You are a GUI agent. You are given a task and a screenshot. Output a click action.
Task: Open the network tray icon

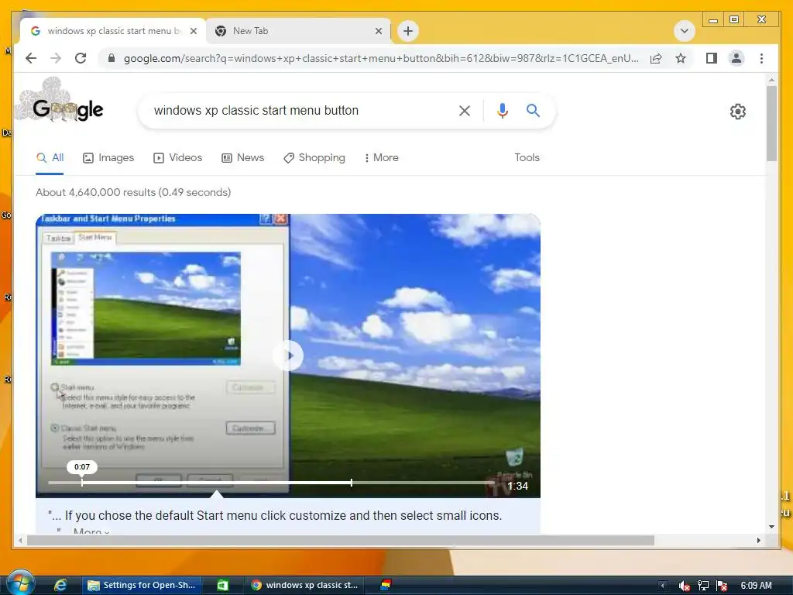pyautogui.click(x=703, y=586)
